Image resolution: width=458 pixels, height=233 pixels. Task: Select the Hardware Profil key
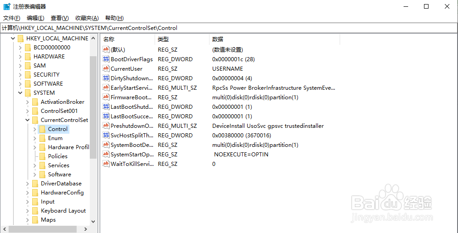pos(68,147)
